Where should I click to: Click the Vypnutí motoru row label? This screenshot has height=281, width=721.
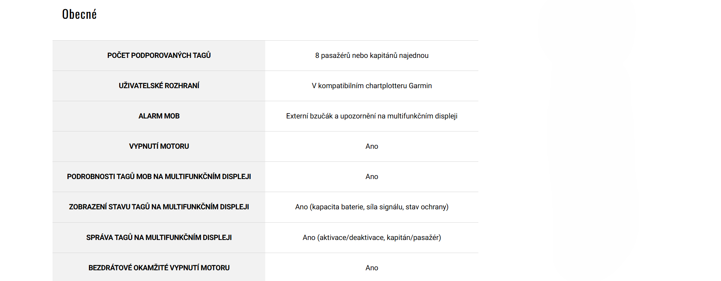pyautogui.click(x=159, y=146)
